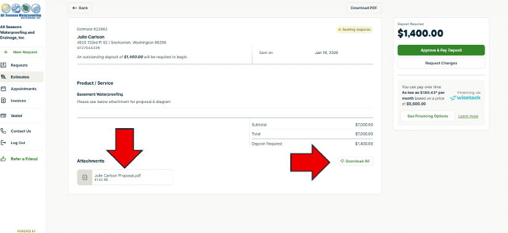Download PDF of the estimate
This screenshot has height=233, width=508.
coord(364,8)
